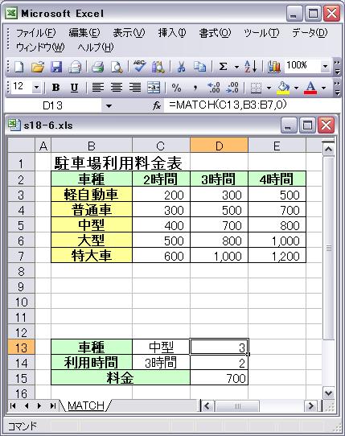Toggle Underline formatting

(74, 88)
